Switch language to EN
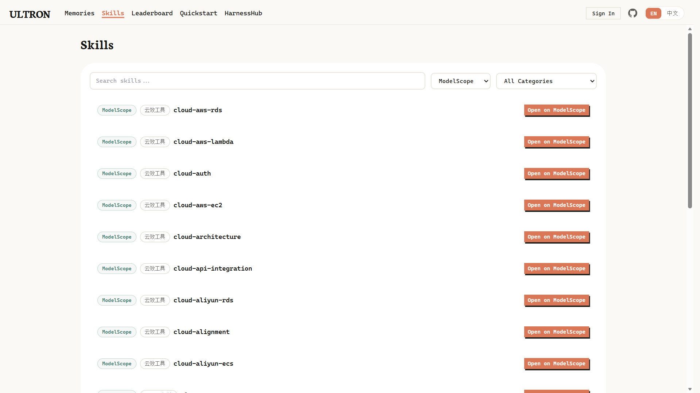700x393 pixels. pyautogui.click(x=653, y=13)
